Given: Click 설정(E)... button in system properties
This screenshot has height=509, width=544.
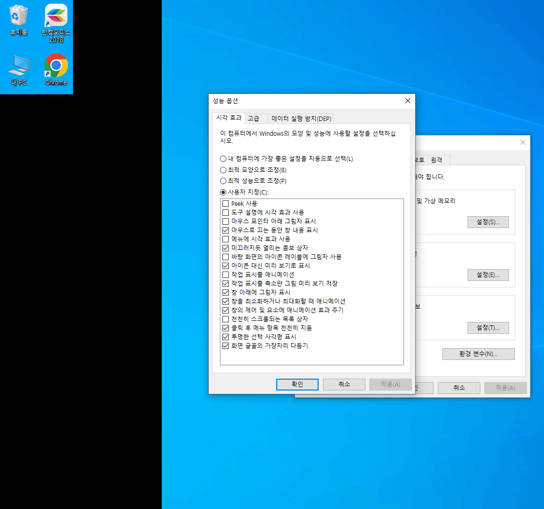Looking at the screenshot, I should (x=488, y=275).
